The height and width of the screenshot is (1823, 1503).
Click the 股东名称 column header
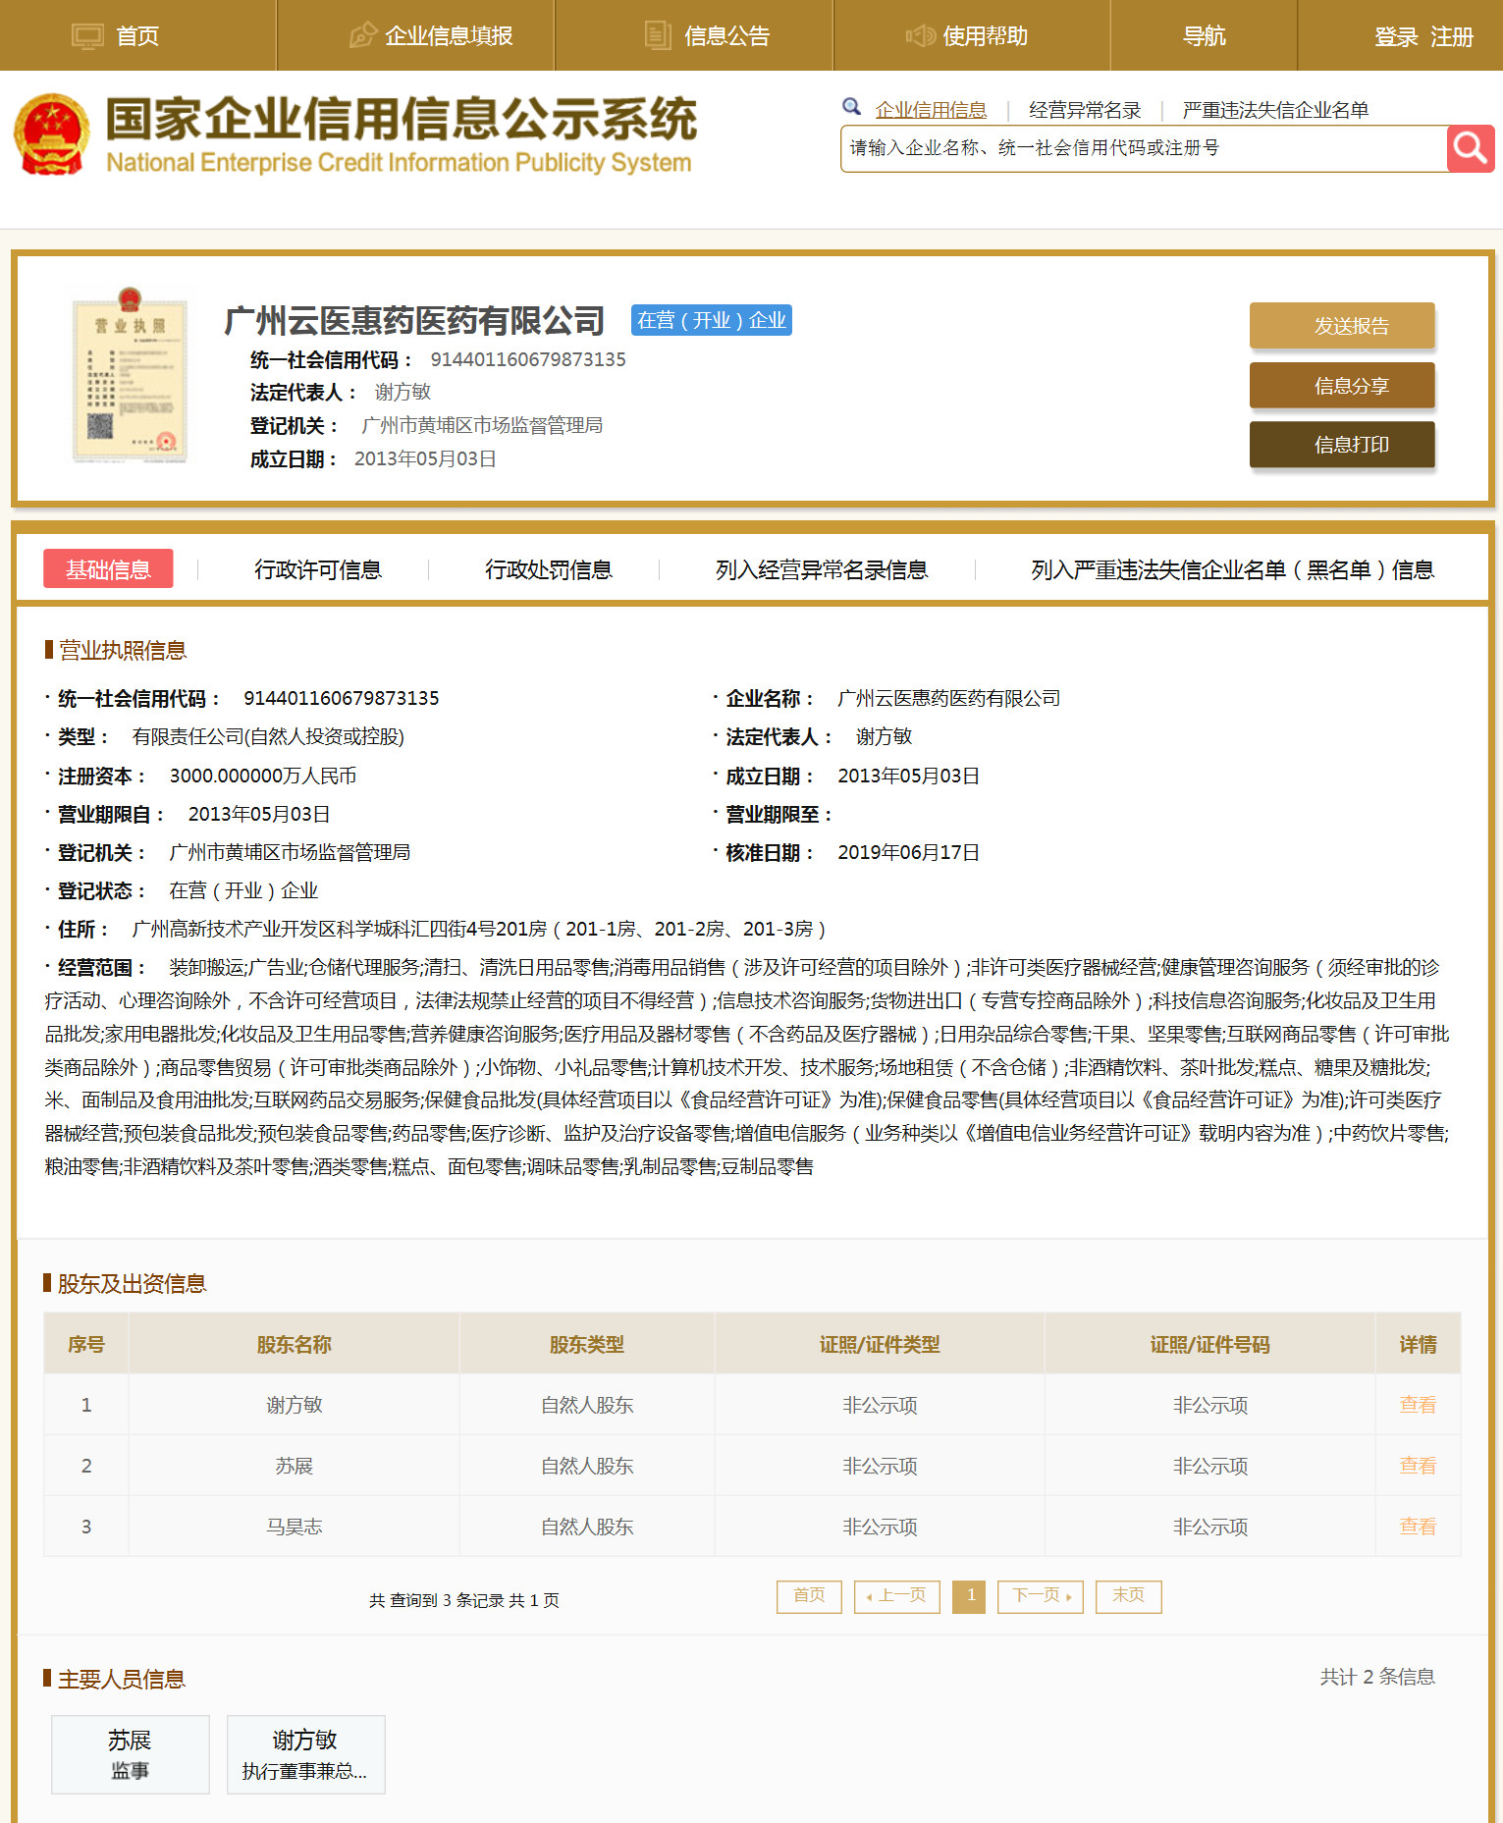tap(294, 1344)
